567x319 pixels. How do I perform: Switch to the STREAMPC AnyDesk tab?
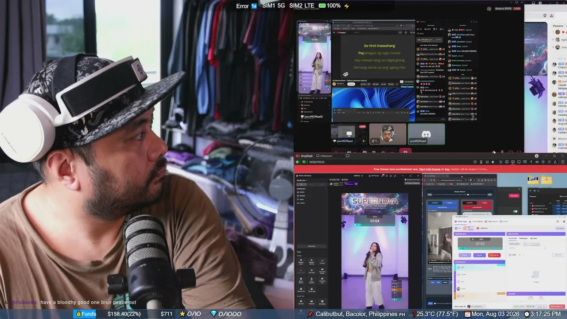(x=326, y=156)
